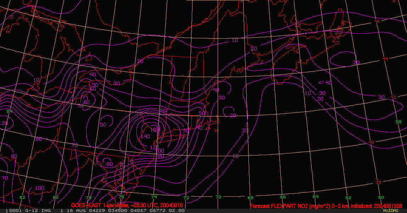Click the 08772 value in status bar

click(157, 211)
